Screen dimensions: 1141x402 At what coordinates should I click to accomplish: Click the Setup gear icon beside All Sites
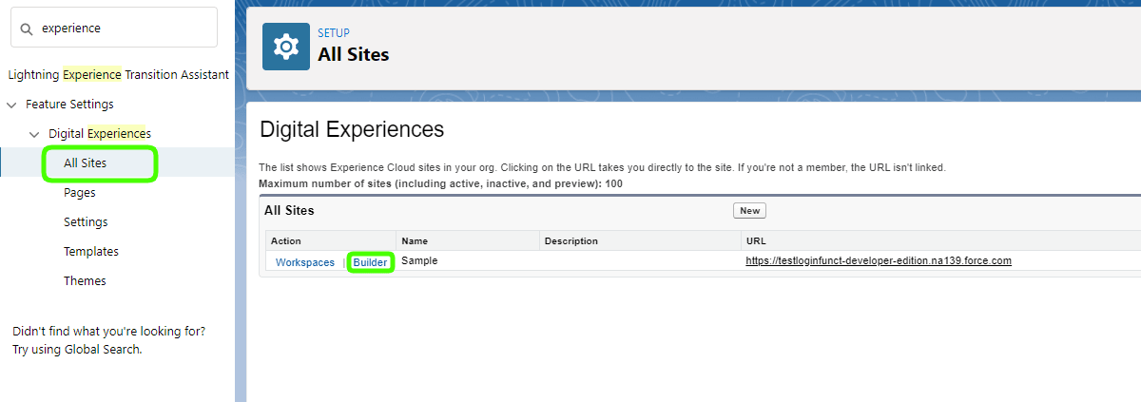(286, 47)
